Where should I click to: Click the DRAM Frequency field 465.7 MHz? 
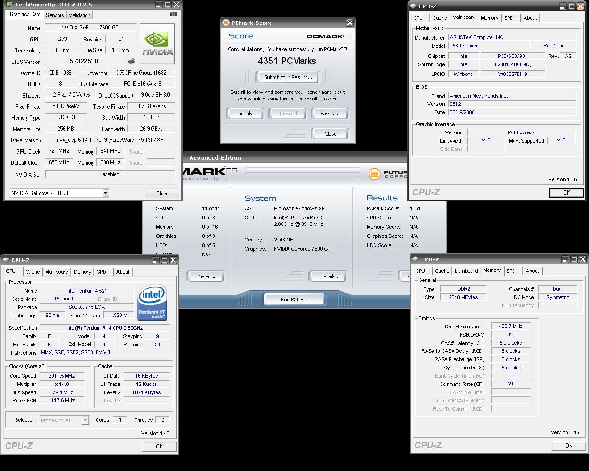pyautogui.click(x=511, y=326)
